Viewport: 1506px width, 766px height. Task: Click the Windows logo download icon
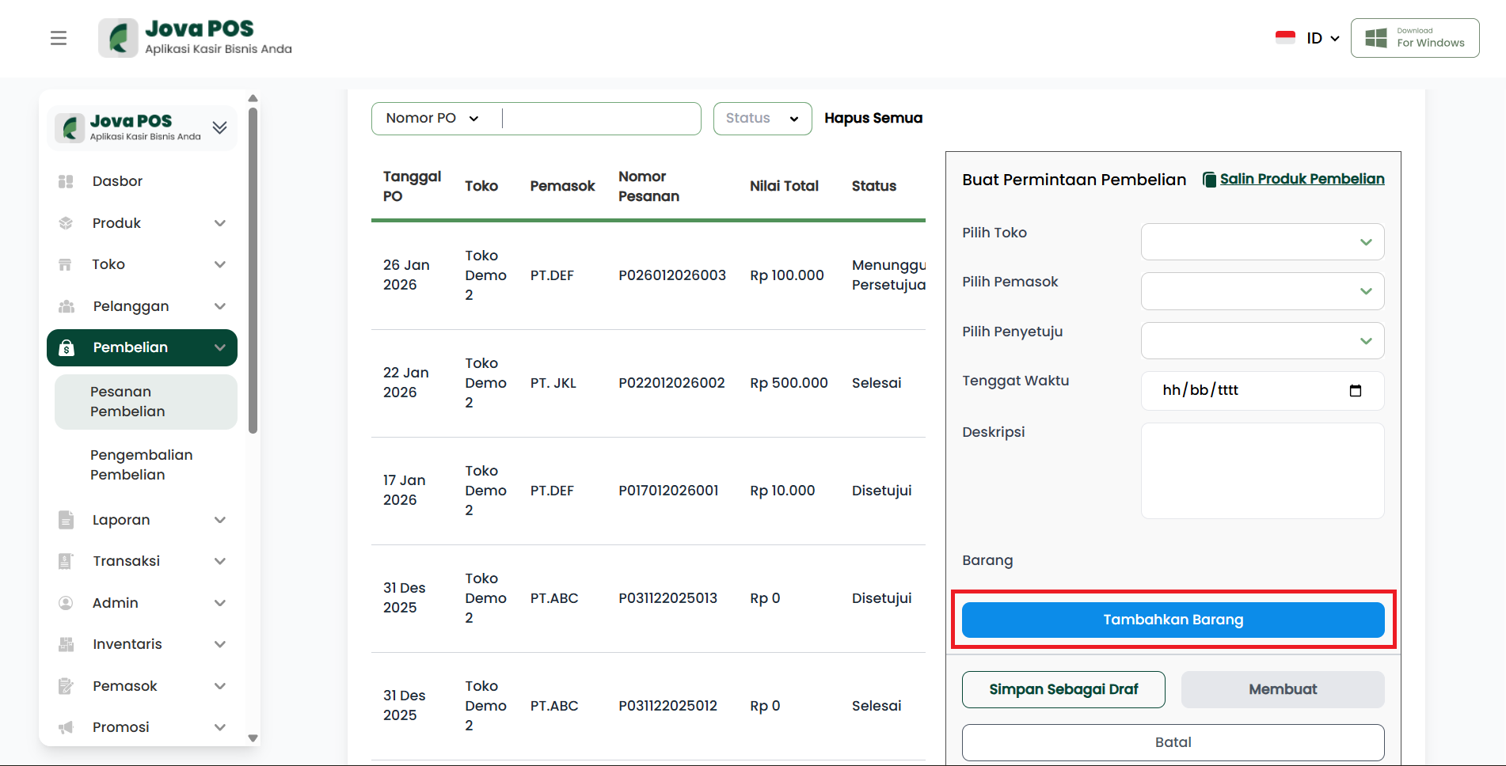[x=1376, y=38]
